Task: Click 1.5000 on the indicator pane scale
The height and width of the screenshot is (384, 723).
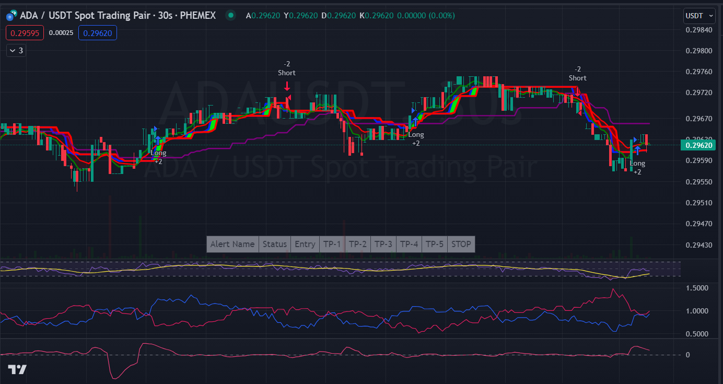Action: tap(697, 288)
